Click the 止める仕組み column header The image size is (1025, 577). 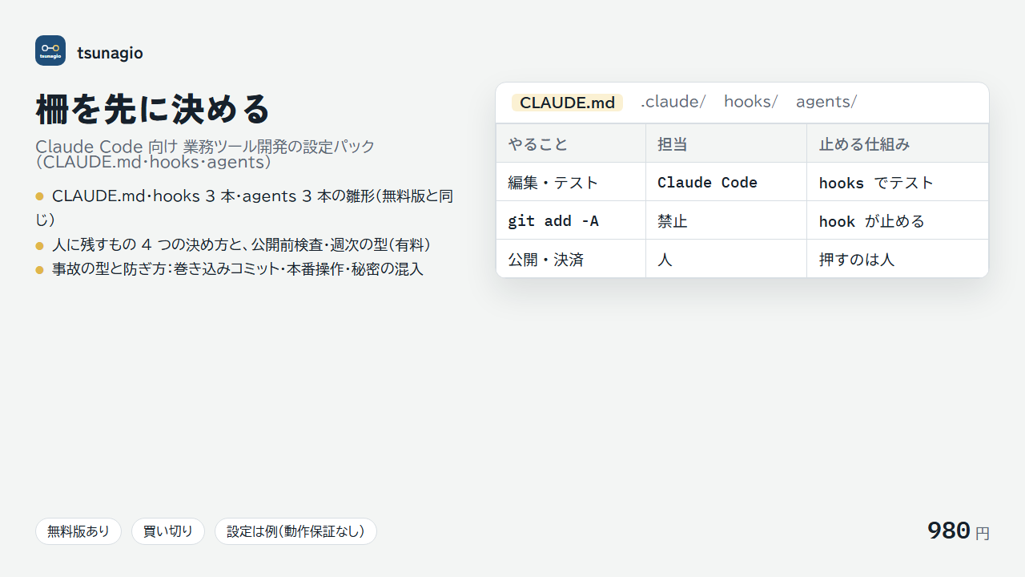click(898, 143)
